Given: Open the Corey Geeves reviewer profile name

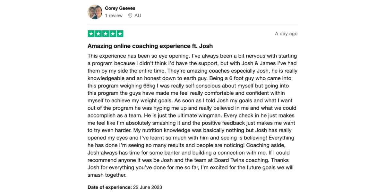Looking at the screenshot, I should 120,8.
